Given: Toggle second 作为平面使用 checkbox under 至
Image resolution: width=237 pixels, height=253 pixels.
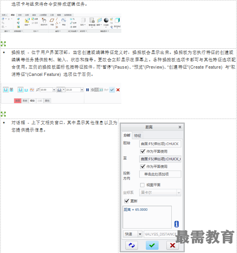Looking at the screenshot, I should pyautogui.click(x=142, y=167).
